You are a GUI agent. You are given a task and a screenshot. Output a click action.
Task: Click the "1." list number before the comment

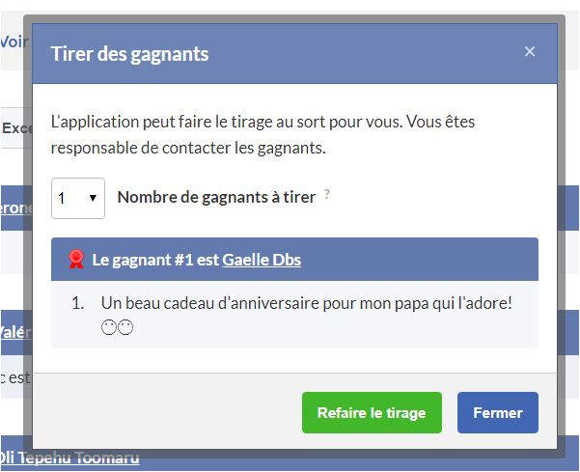(x=78, y=303)
